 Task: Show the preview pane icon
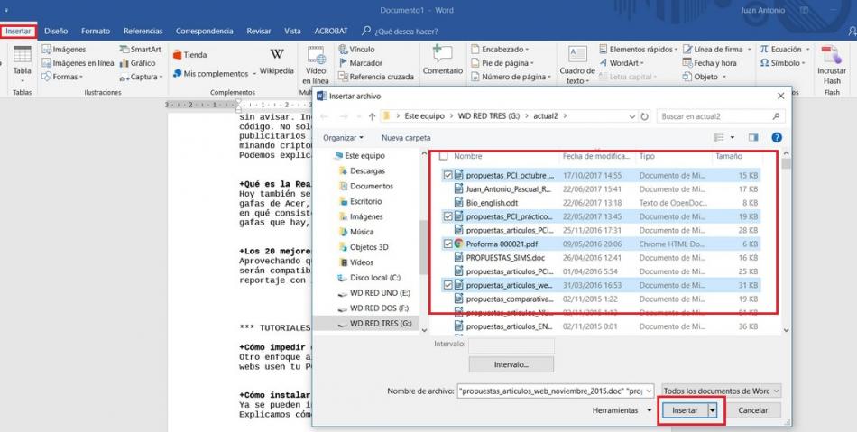point(753,138)
